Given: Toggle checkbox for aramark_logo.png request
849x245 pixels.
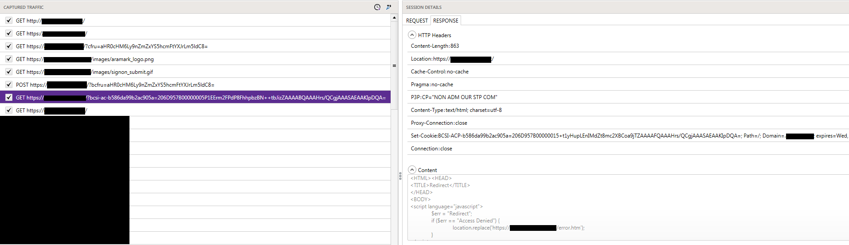Looking at the screenshot, I should point(9,59).
